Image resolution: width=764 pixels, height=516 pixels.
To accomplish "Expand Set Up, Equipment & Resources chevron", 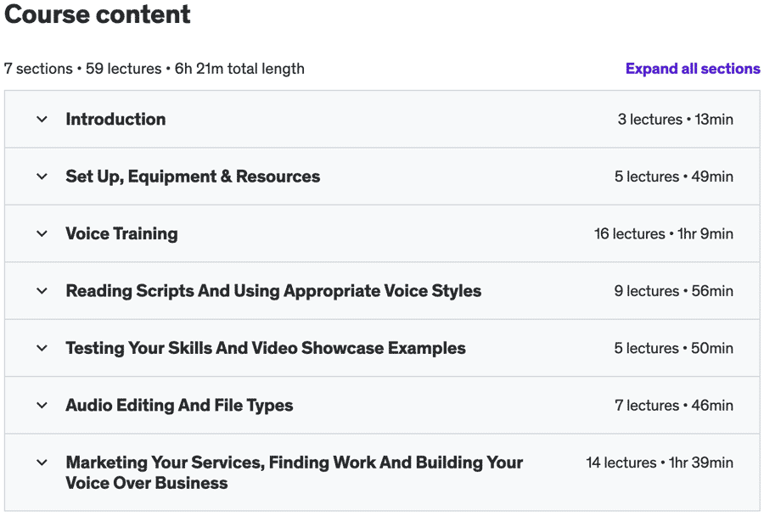I will tap(42, 177).
